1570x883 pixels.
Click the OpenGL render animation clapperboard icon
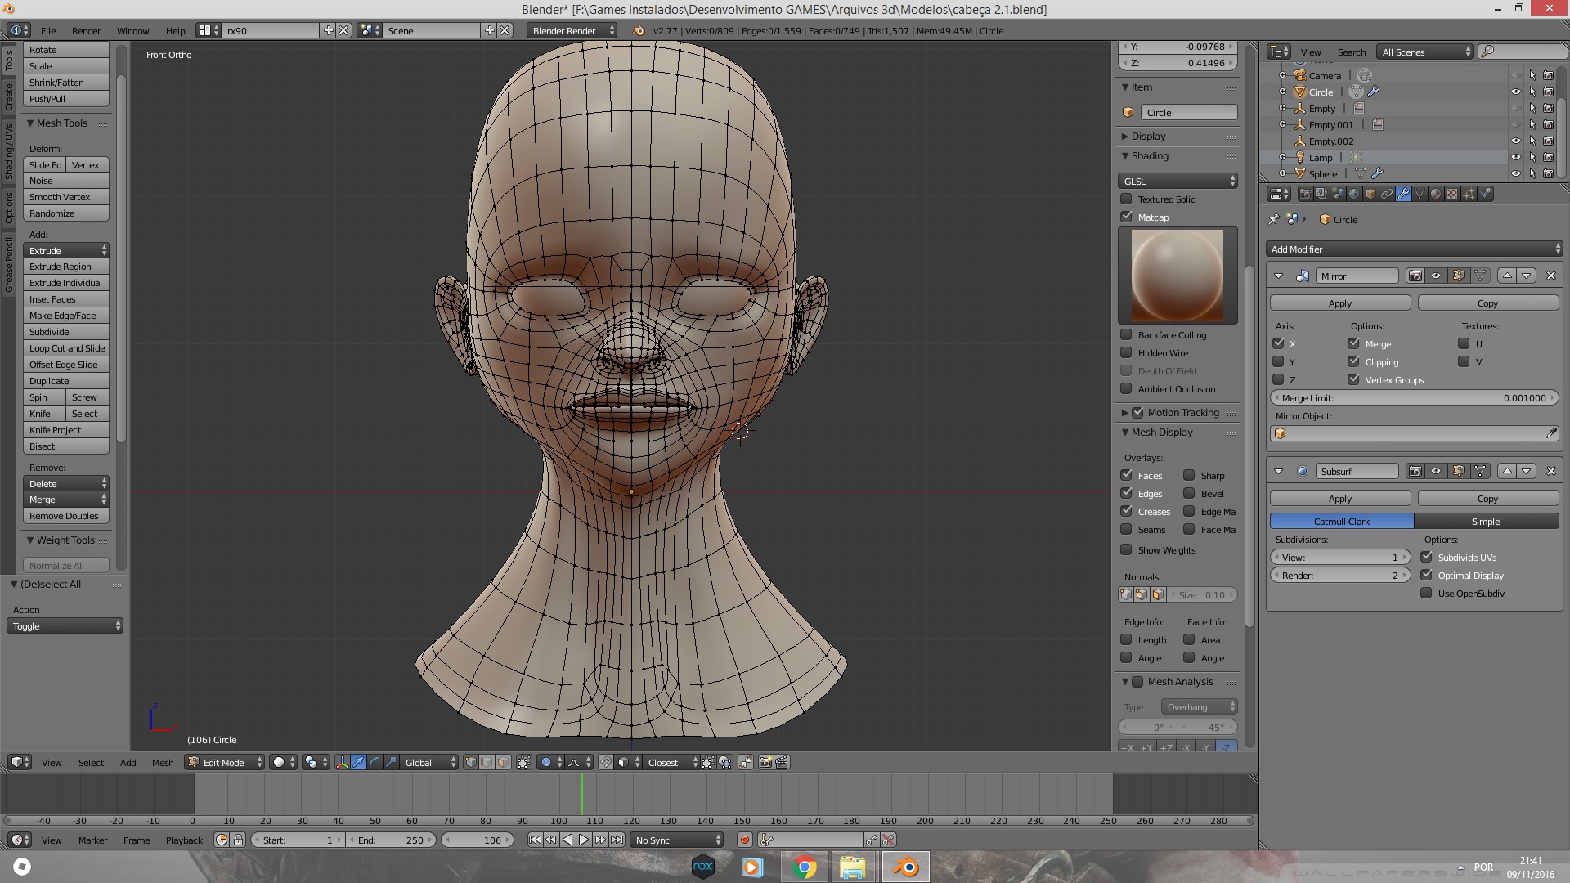point(782,762)
